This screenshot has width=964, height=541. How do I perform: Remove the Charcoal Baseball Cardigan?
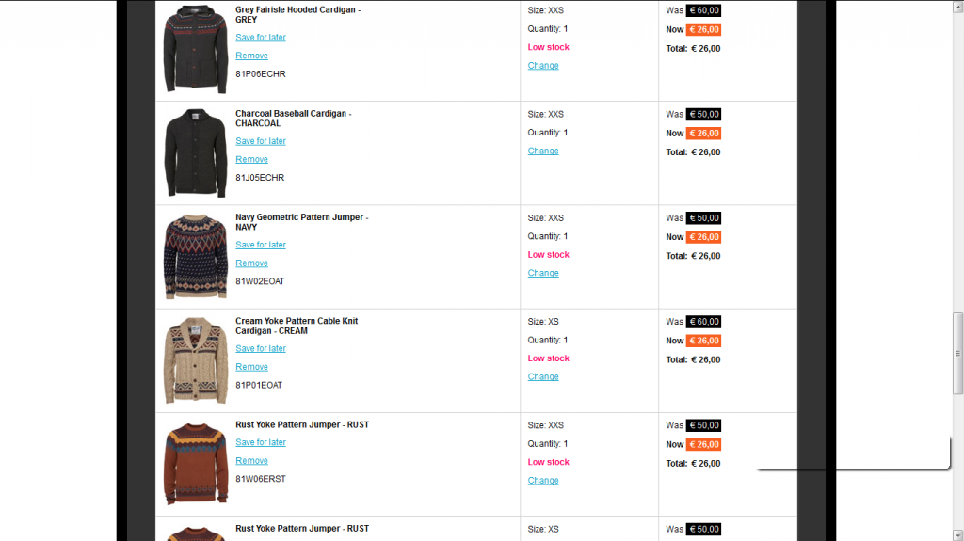(251, 159)
